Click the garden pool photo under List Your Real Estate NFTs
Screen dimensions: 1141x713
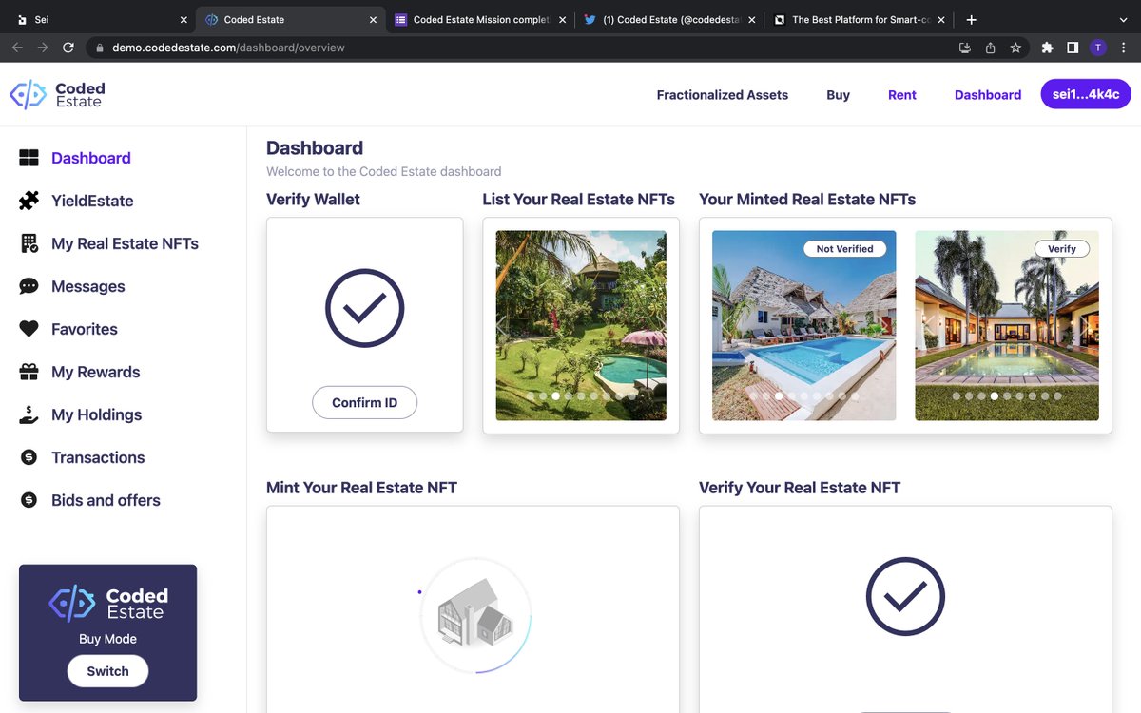point(581,325)
